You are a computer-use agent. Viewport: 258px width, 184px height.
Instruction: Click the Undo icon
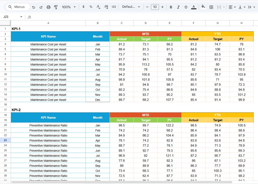tap(34, 7)
